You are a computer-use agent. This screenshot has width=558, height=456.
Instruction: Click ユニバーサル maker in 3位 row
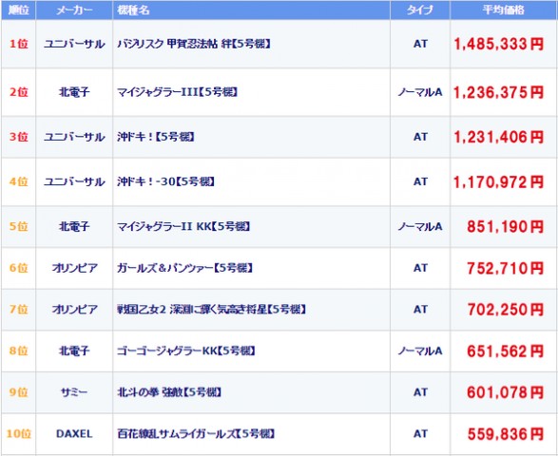74,137
